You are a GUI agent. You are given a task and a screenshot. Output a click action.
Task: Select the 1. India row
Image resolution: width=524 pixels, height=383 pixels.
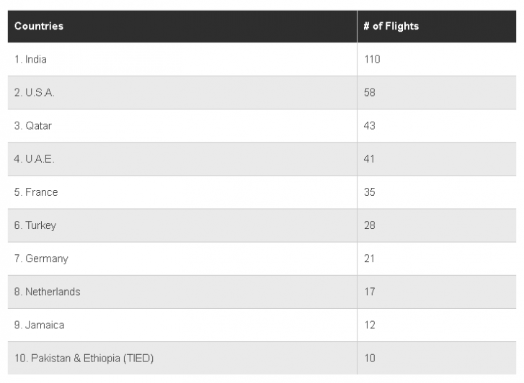pyautogui.click(x=262, y=60)
